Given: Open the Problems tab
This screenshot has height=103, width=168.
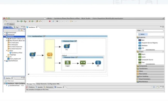Looking at the screenshot, I should coord(30,87).
